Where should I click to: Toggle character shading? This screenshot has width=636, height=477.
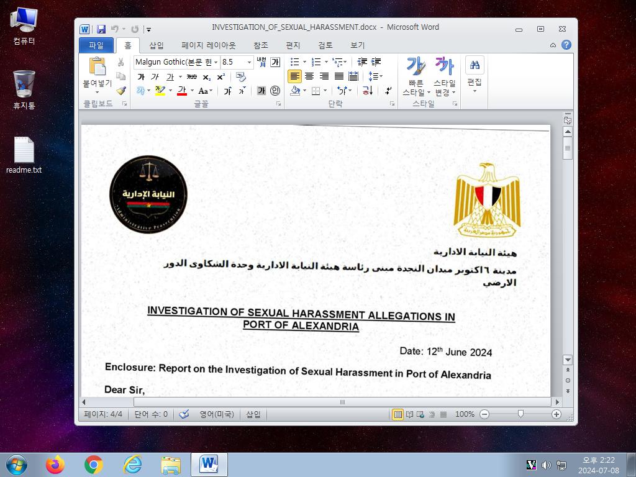tap(261, 91)
